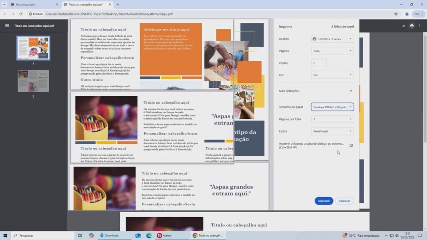This screenshot has width=427, height=240.
Task: Bookmark this page with the star icon
Action: click(396, 14)
